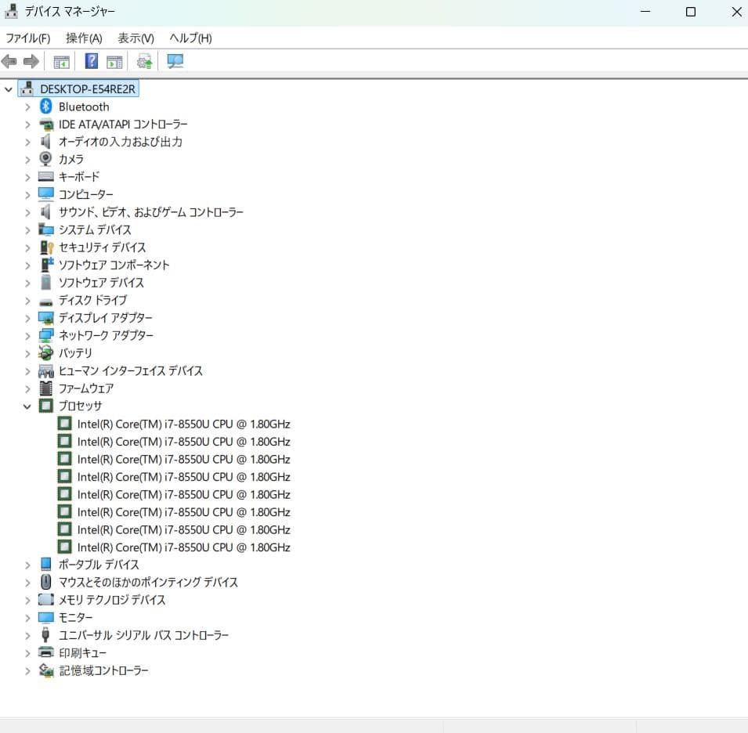Expand ディスプレイ アダプター to show display adapters
This screenshot has width=748, height=733.
(x=28, y=317)
